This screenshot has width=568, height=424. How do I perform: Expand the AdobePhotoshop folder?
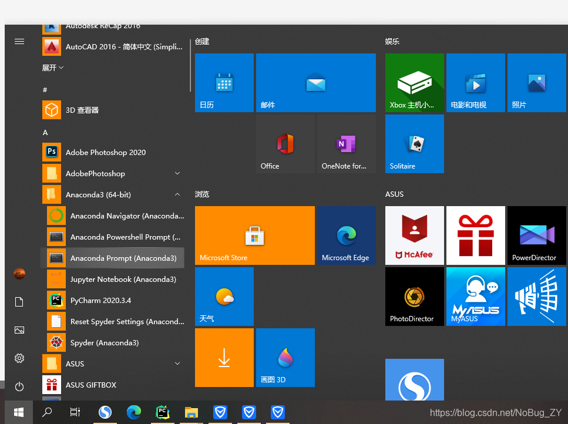point(113,173)
